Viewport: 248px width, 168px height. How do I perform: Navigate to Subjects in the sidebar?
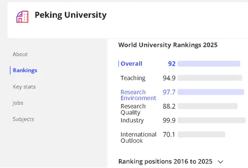tap(23, 119)
